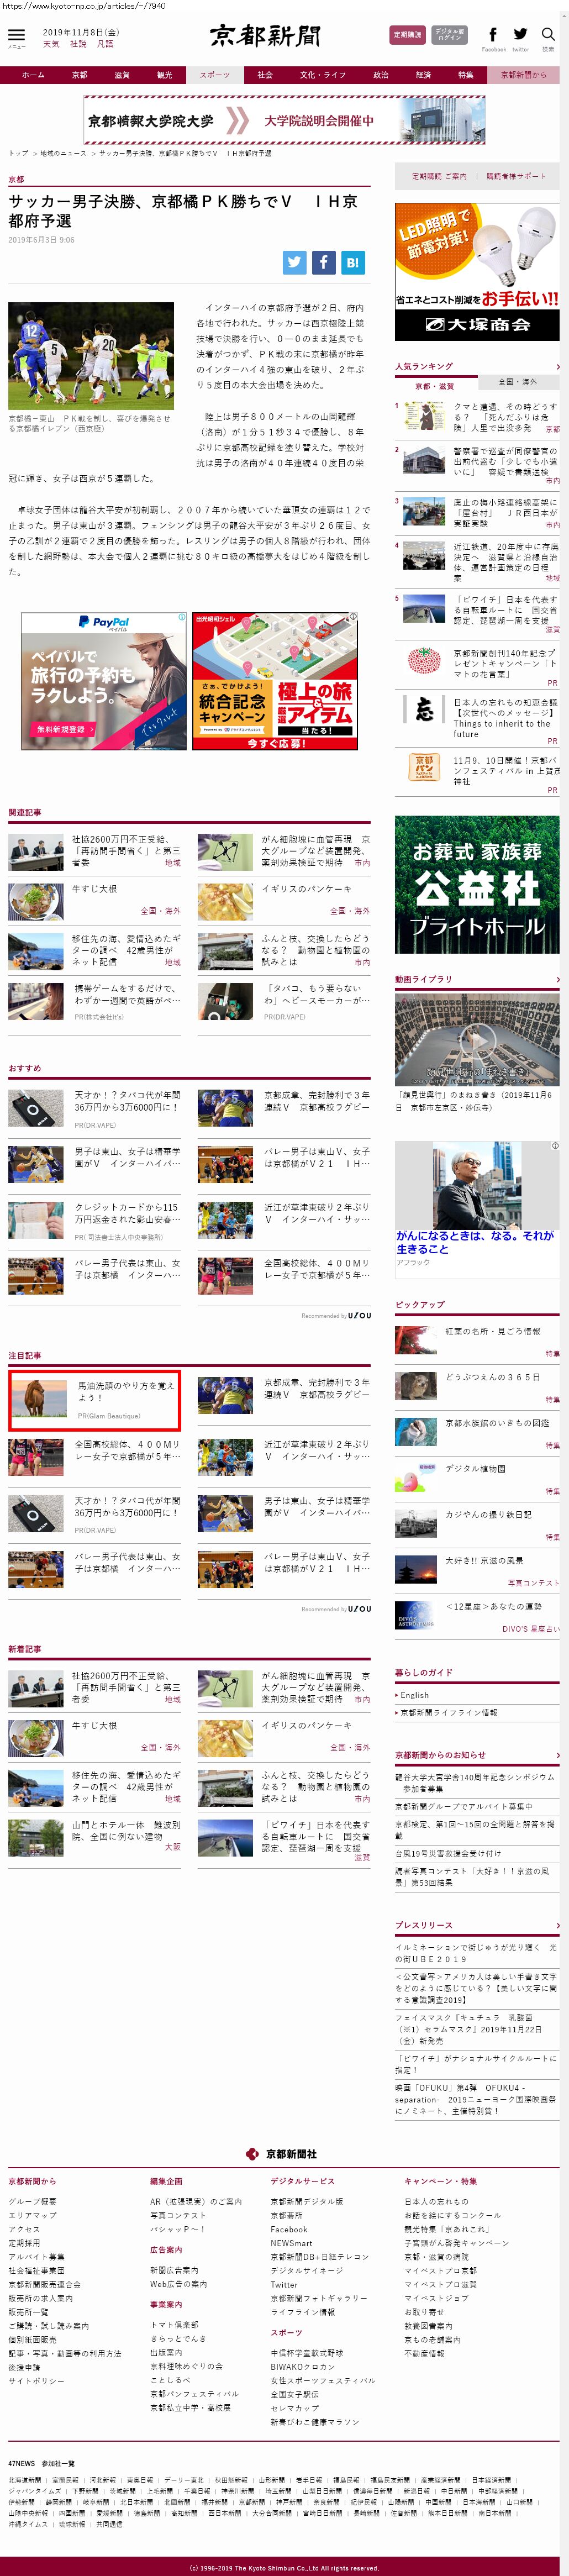Switch ranking to 全国・海外 tab
Viewport: 569px width, 2576px height.
(517, 382)
